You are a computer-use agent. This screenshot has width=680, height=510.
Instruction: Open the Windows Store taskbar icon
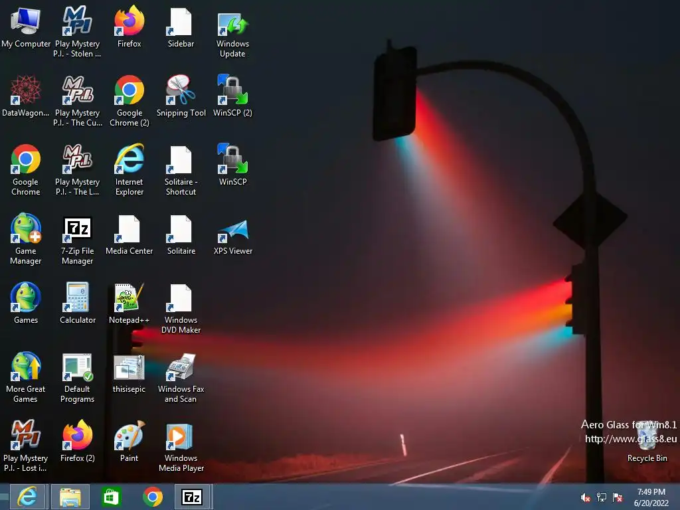[111, 497]
